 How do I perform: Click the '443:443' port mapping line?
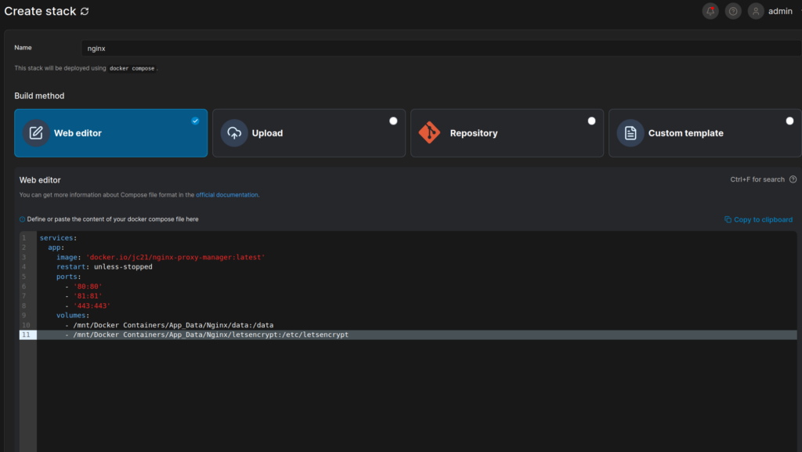[x=88, y=306]
